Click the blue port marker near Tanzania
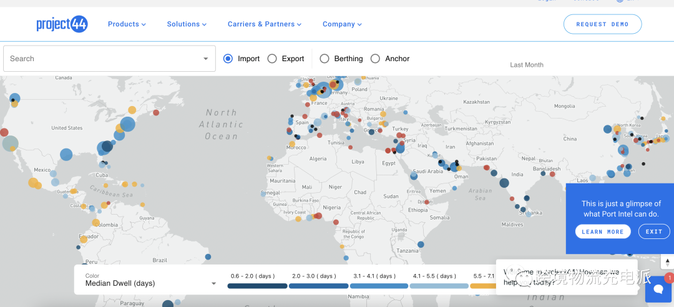 [x=421, y=245]
